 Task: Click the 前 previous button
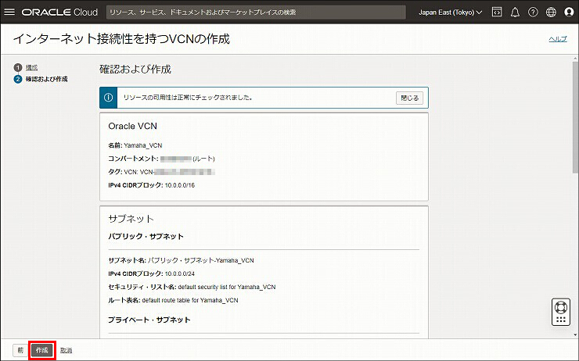(x=20, y=350)
